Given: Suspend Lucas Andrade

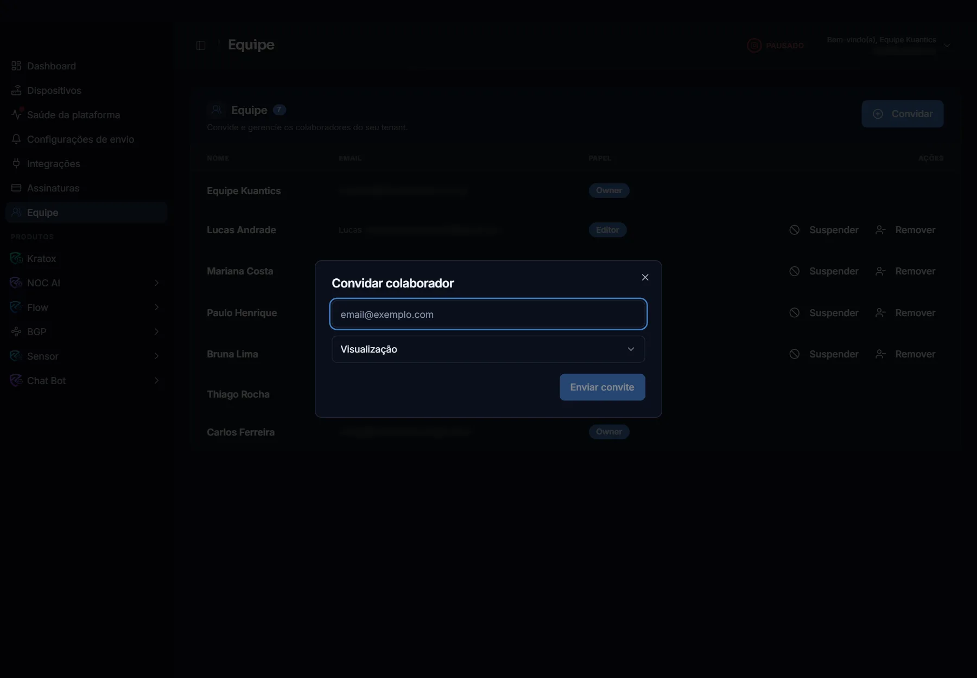Looking at the screenshot, I should (x=823, y=230).
